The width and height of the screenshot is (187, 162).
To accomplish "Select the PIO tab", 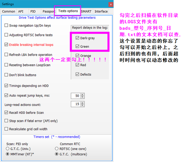I will (x=33, y=11).
